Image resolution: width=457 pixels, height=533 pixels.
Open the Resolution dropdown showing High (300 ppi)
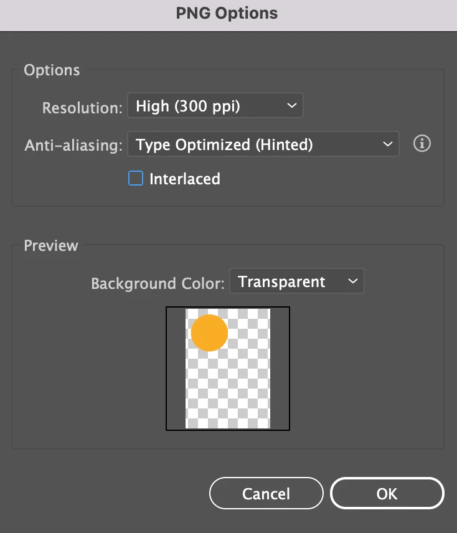click(x=215, y=106)
